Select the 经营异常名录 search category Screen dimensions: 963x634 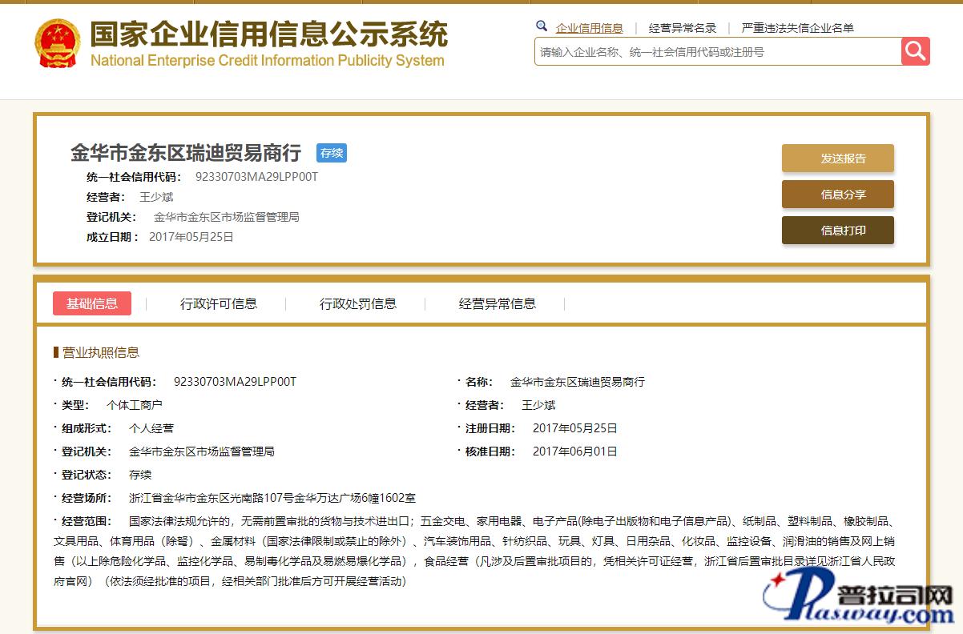(682, 28)
